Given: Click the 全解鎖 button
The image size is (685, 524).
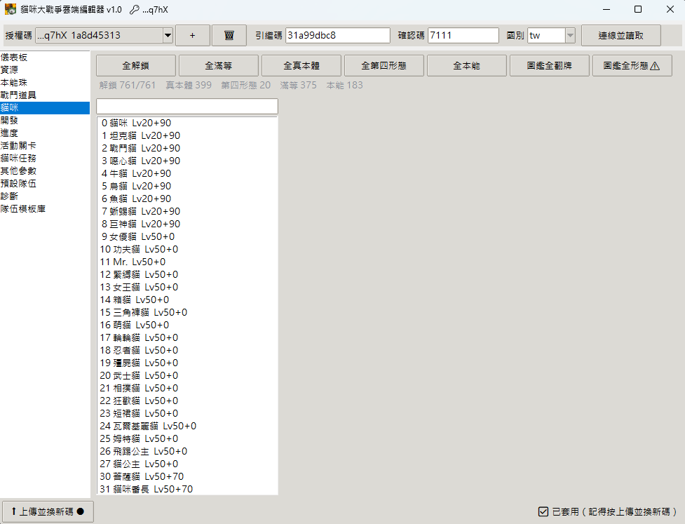Looking at the screenshot, I should tap(136, 65).
